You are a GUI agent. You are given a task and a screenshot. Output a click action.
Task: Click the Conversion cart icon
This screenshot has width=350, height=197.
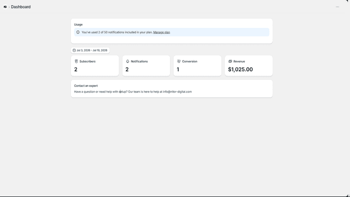[179, 61]
